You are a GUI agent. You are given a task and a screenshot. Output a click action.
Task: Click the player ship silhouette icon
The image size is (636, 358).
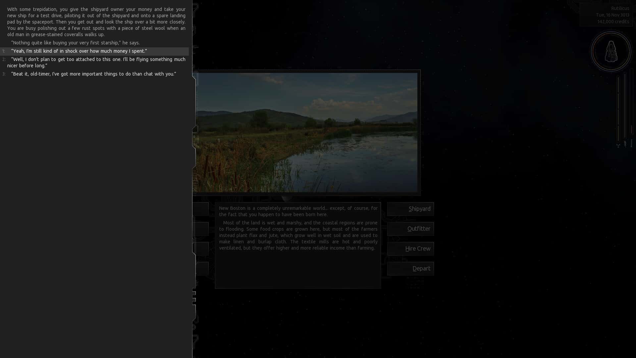(x=611, y=51)
